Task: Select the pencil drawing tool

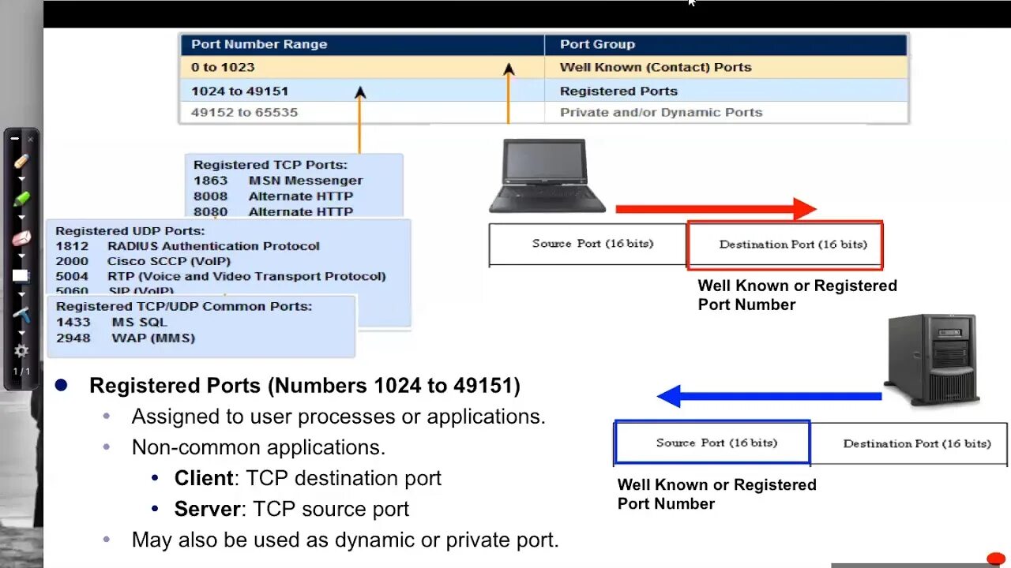Action: point(21,162)
